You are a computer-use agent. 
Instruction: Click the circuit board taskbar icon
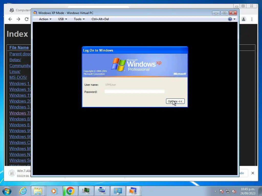(86, 191)
